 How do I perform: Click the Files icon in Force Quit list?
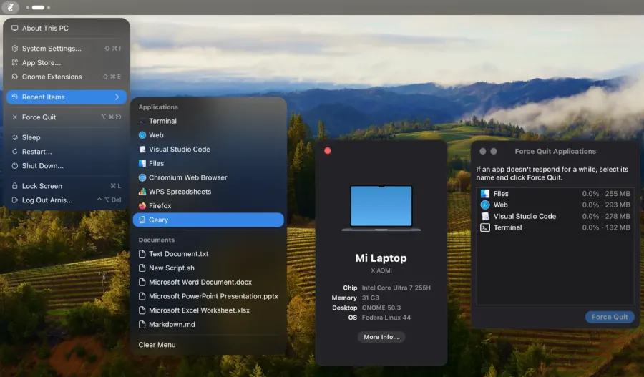click(485, 193)
